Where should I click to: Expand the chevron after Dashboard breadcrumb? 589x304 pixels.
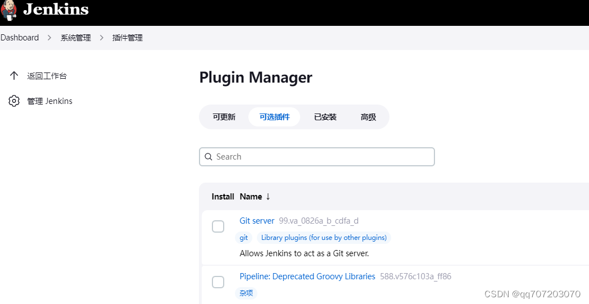coord(49,38)
